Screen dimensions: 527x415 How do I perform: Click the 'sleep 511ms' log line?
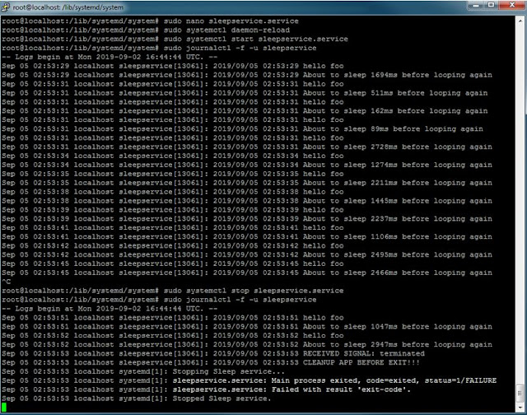tap(245, 93)
